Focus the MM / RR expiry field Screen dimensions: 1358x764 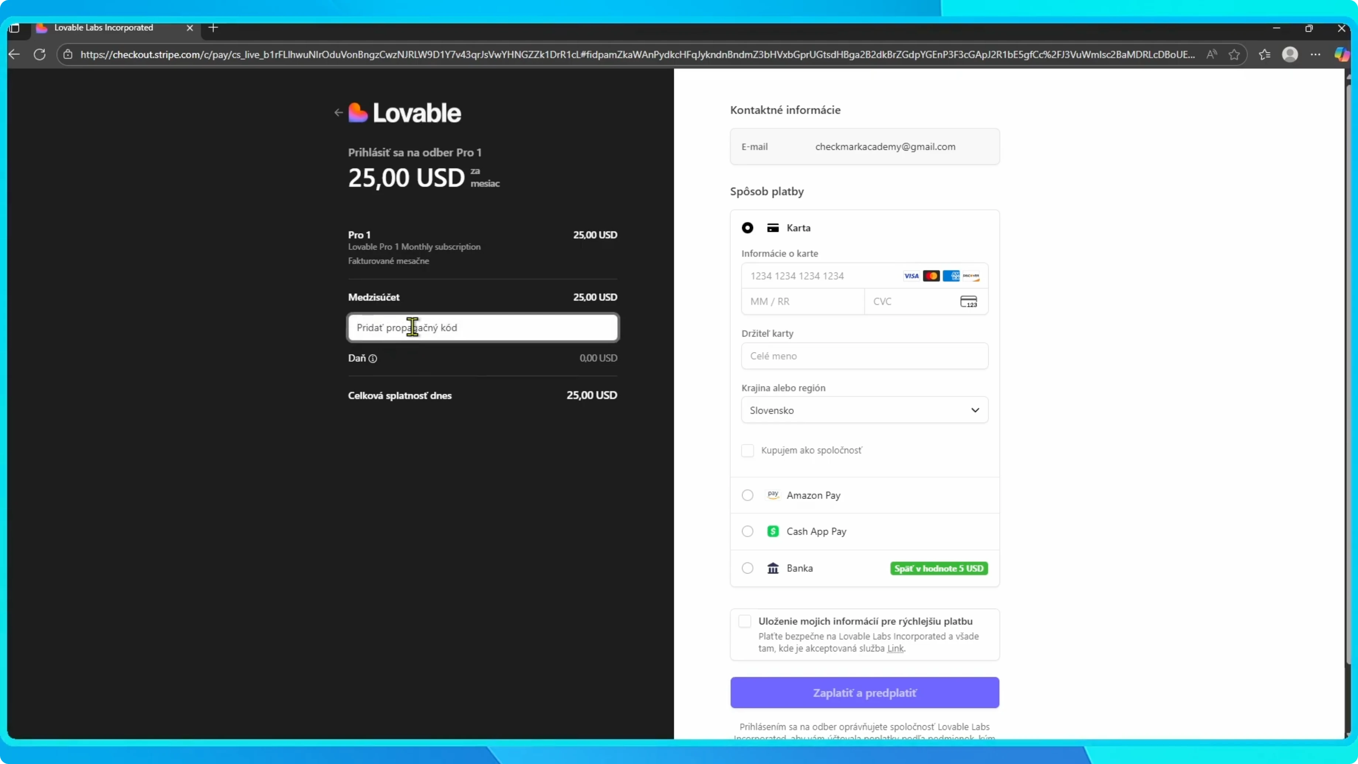click(803, 302)
